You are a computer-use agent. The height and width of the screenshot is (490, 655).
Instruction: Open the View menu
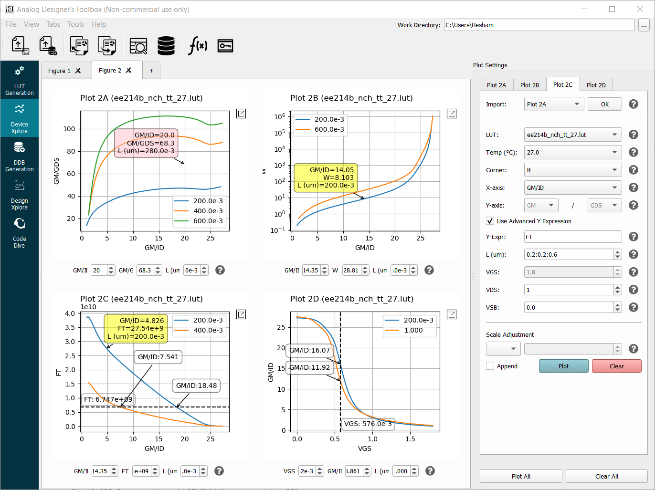pyautogui.click(x=32, y=24)
